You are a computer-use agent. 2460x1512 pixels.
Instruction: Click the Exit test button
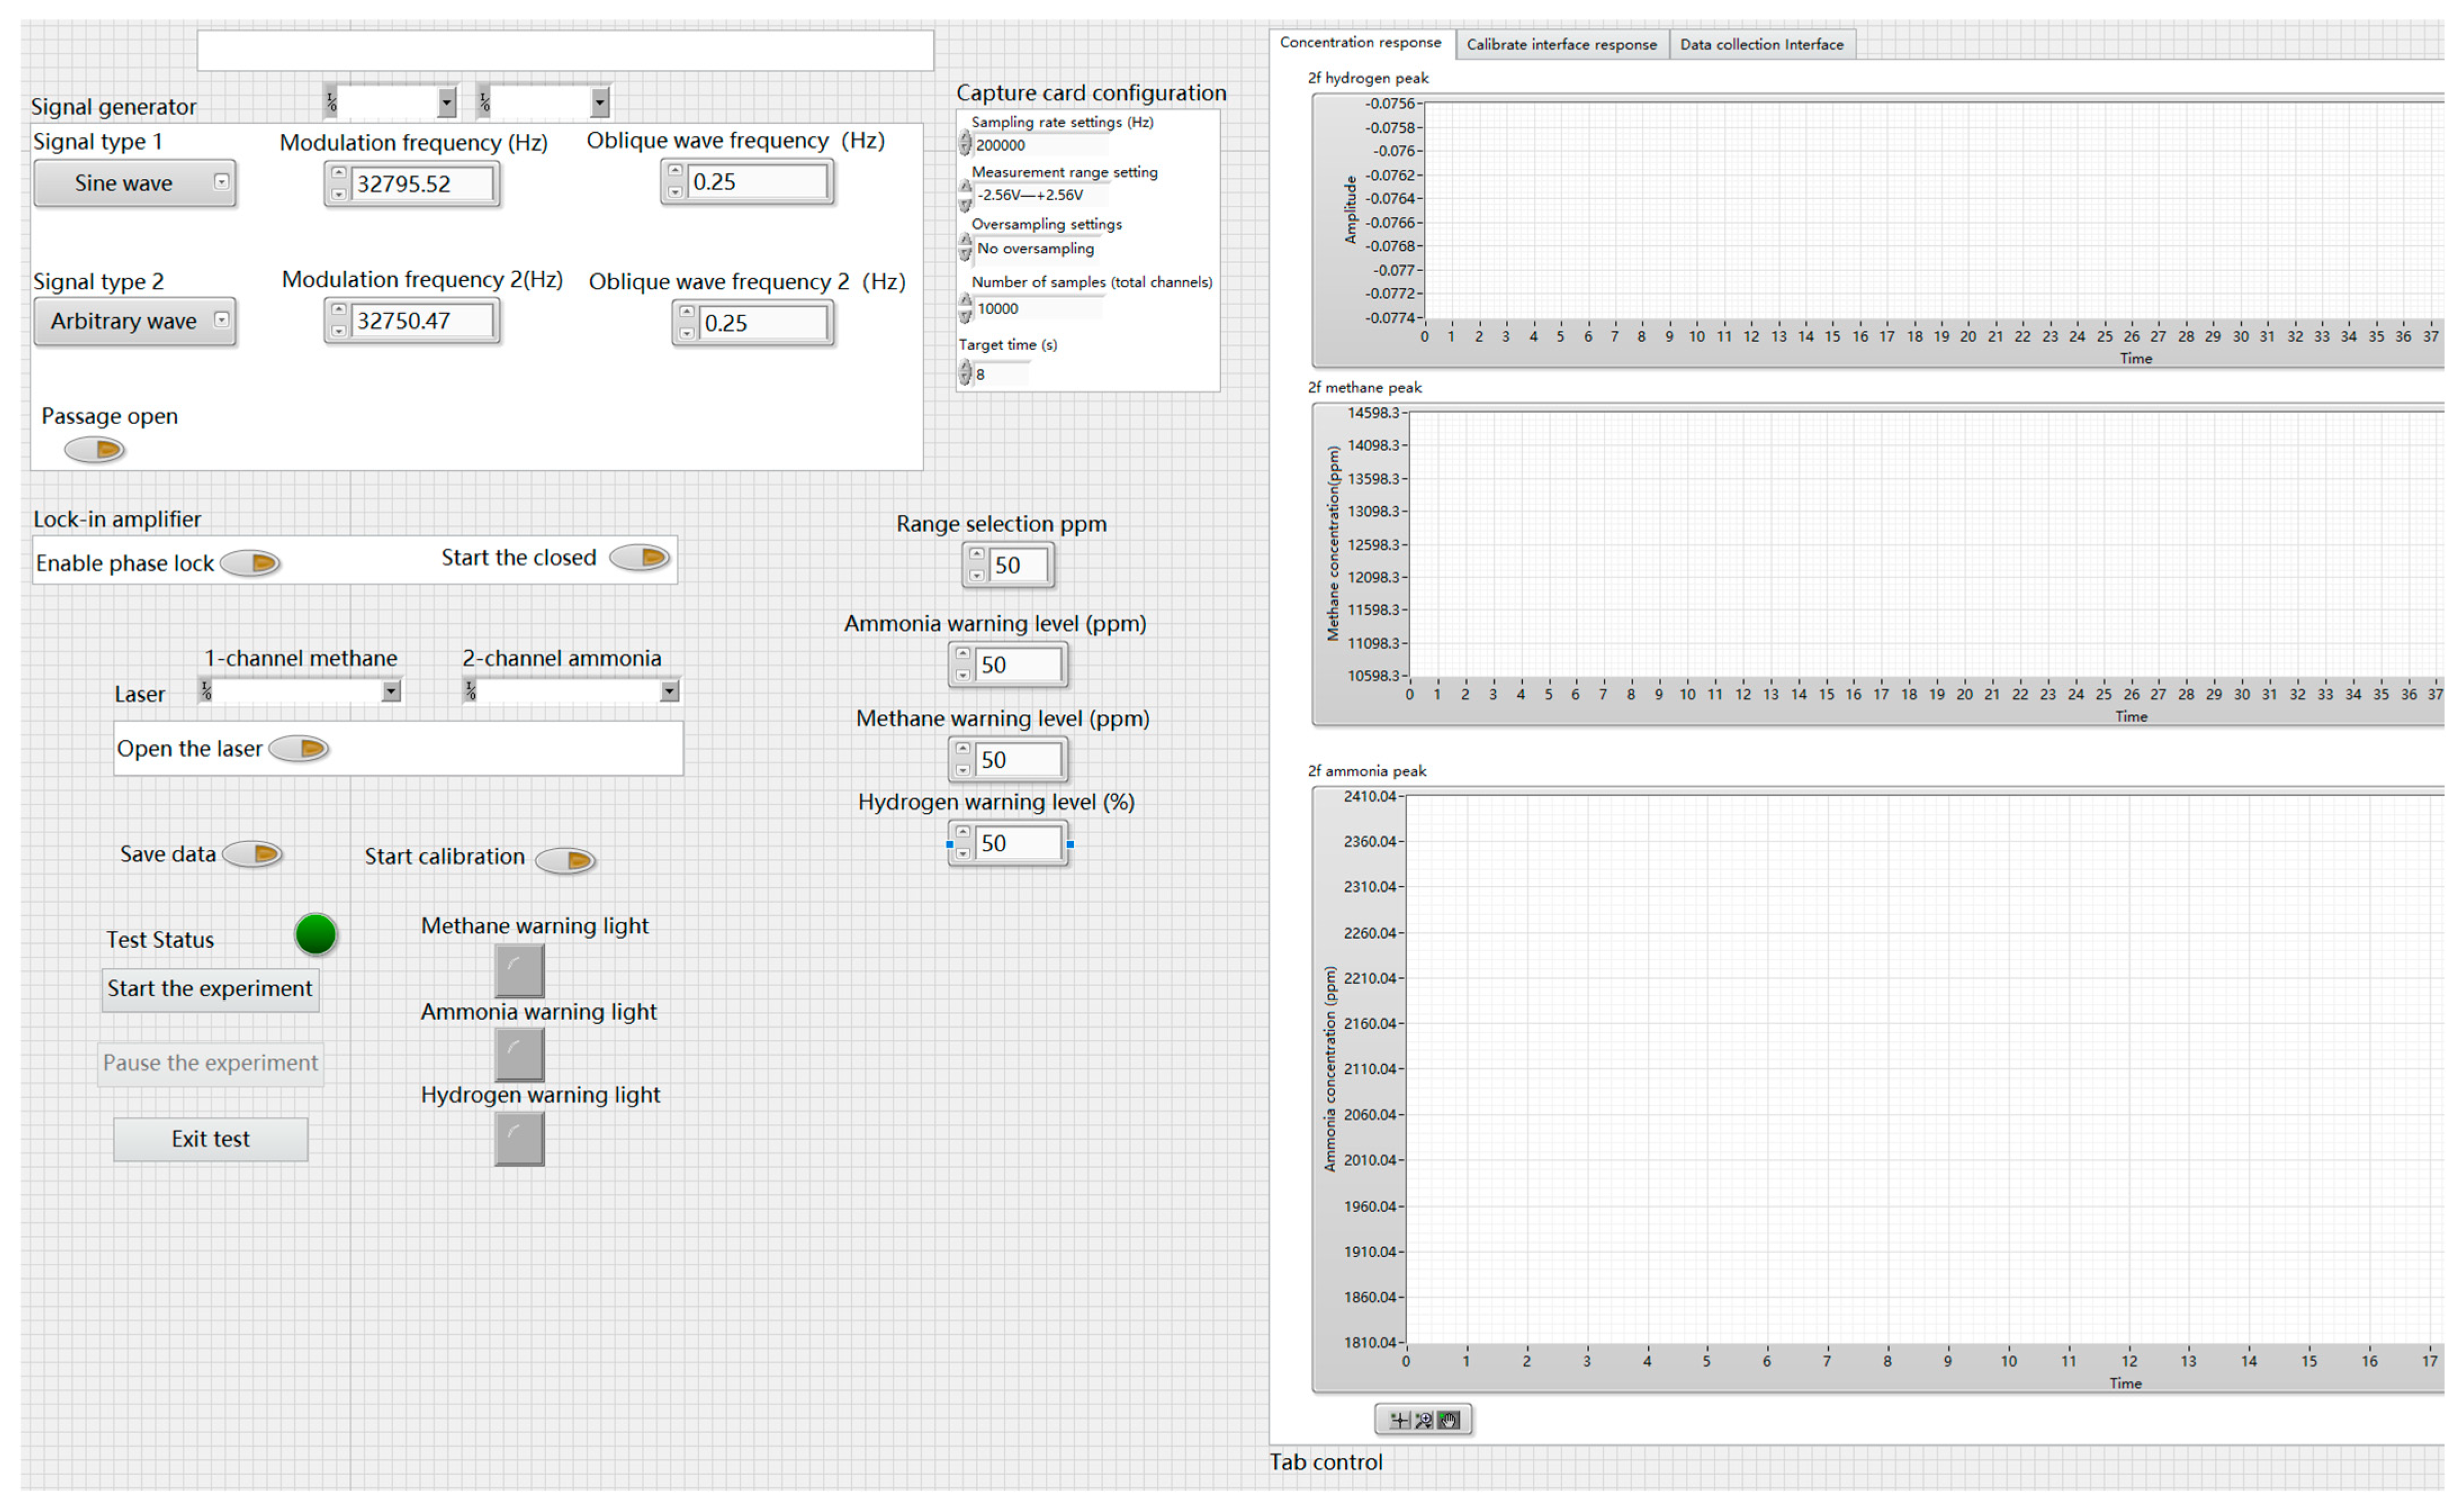(210, 1139)
